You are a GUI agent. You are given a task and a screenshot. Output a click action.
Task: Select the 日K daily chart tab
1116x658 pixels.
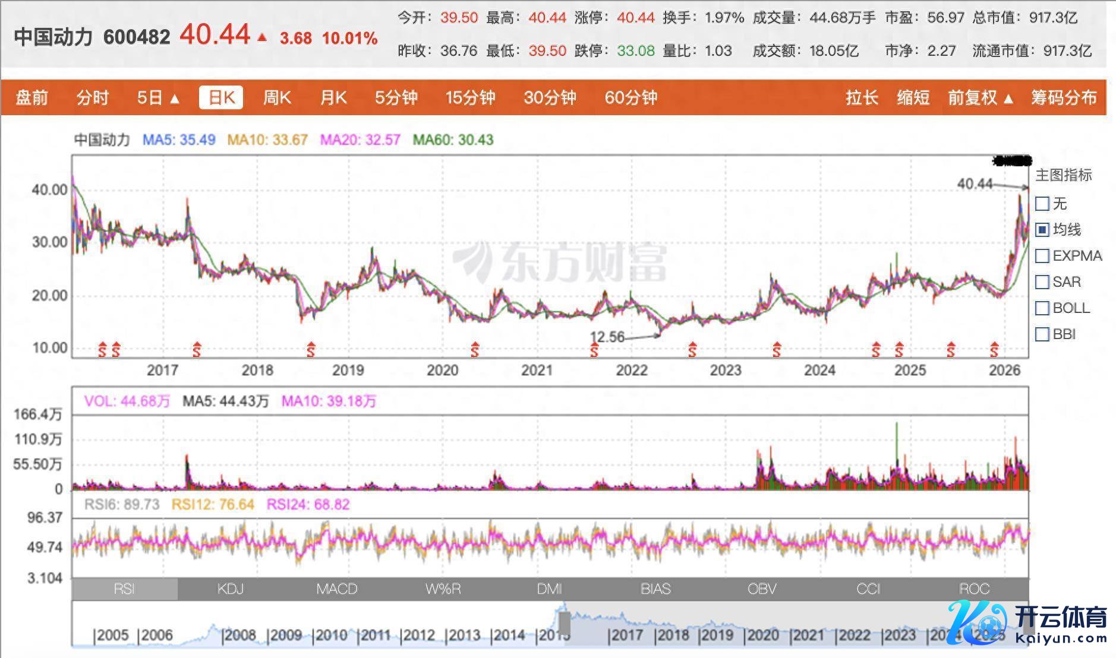tap(221, 97)
